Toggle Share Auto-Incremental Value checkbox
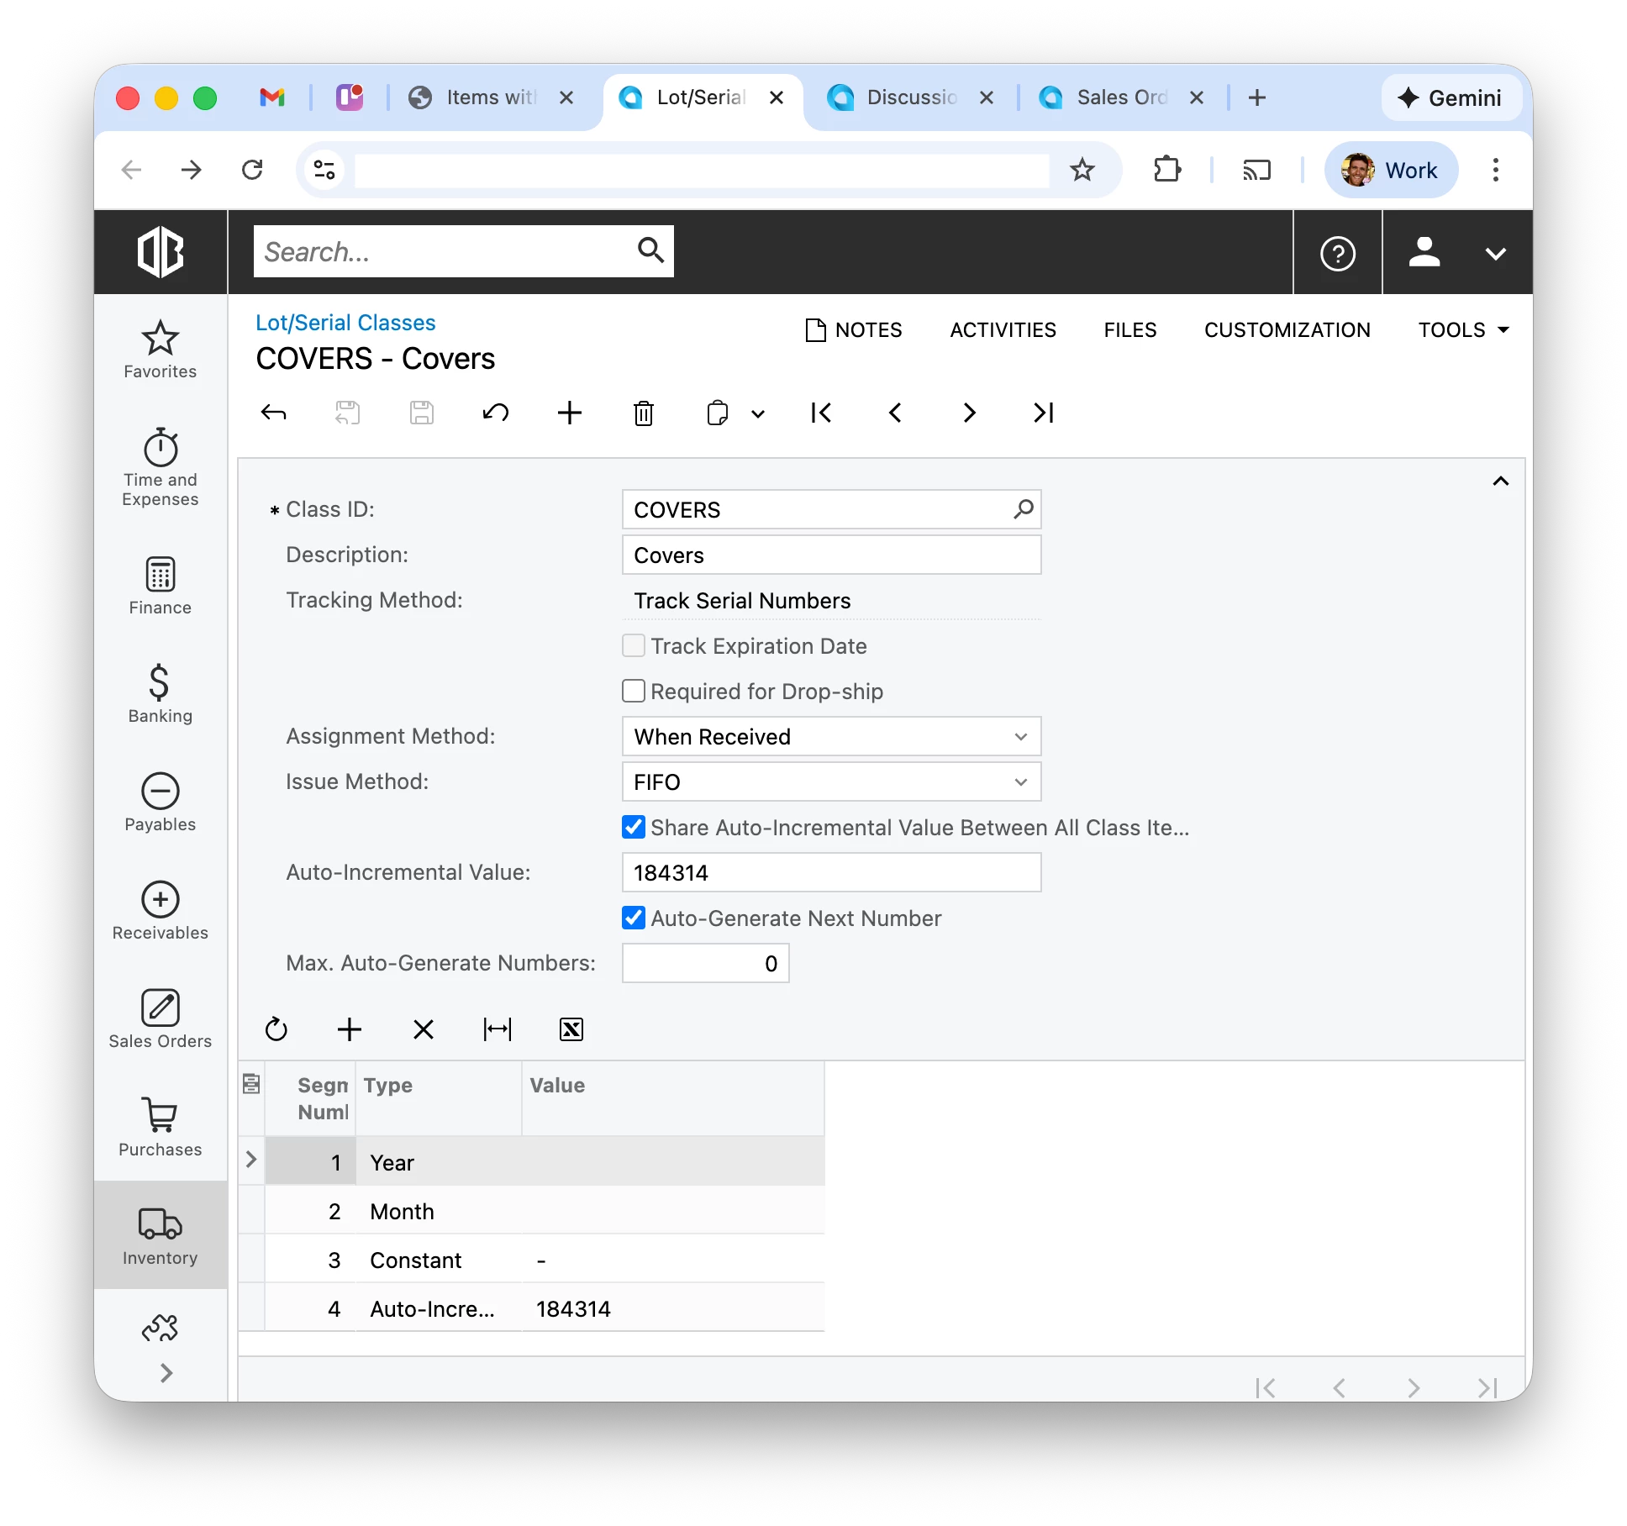Screen dimensions: 1627x1526 634,827
